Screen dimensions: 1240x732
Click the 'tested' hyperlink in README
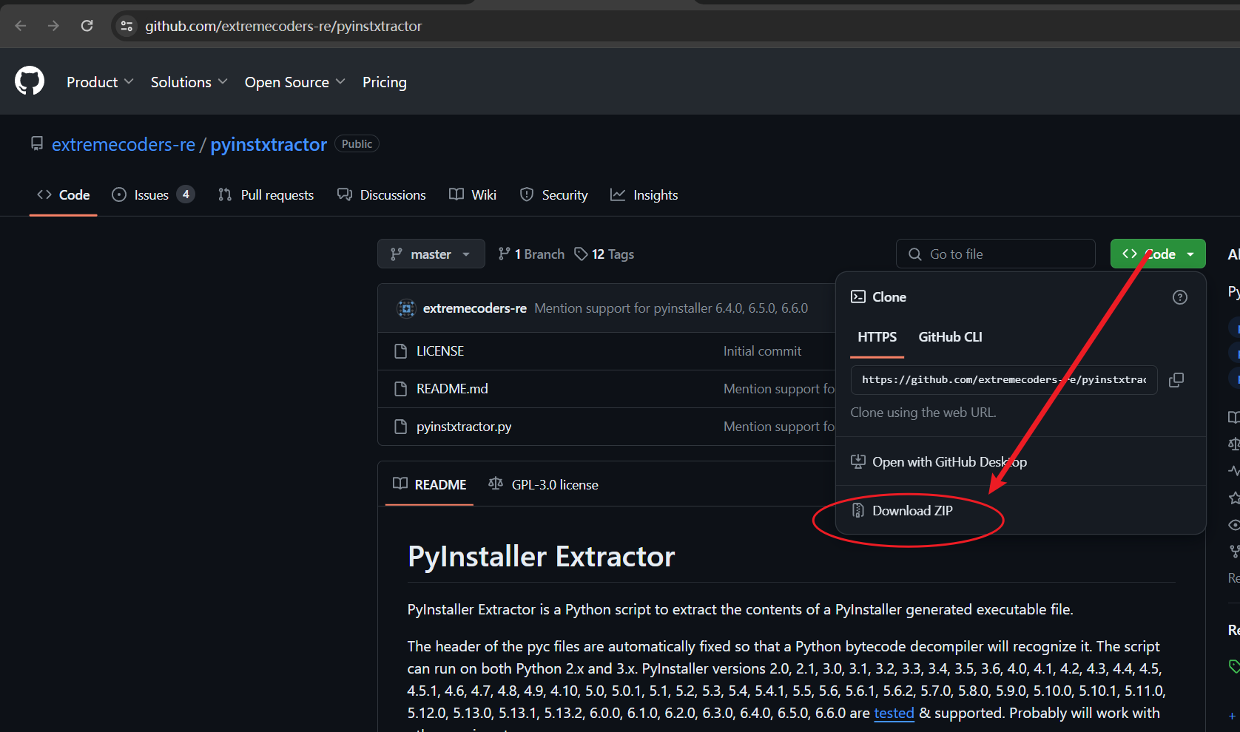[x=894, y=713]
